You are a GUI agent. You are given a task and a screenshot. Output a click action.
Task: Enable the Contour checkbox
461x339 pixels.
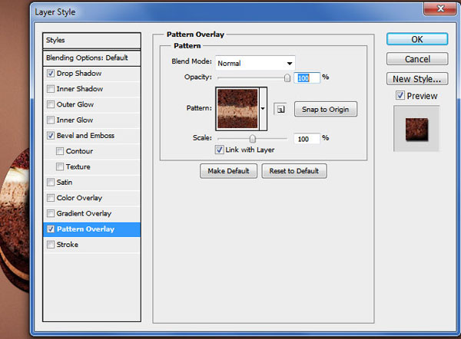(60, 151)
